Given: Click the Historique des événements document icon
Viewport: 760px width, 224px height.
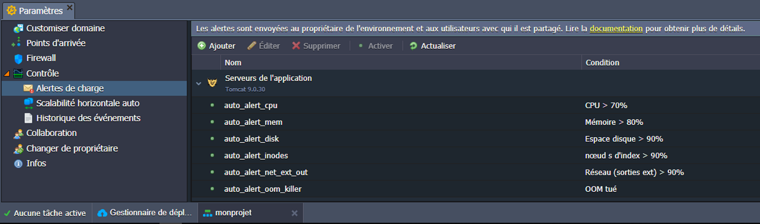Looking at the screenshot, I should pyautogui.click(x=28, y=118).
